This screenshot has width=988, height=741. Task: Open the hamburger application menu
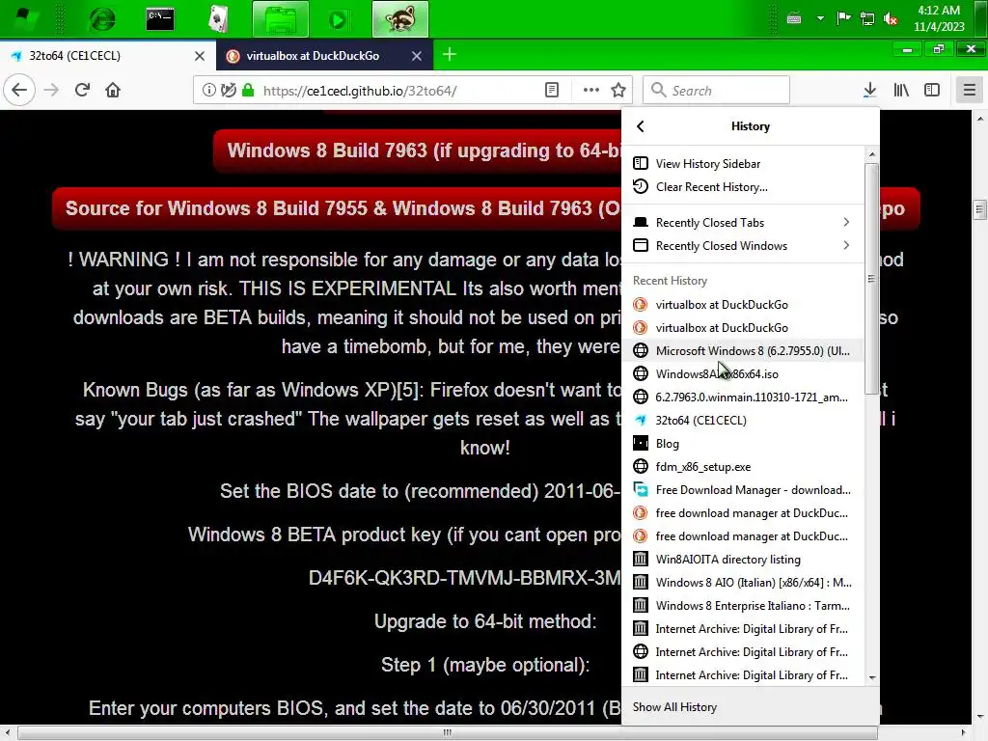tap(969, 90)
